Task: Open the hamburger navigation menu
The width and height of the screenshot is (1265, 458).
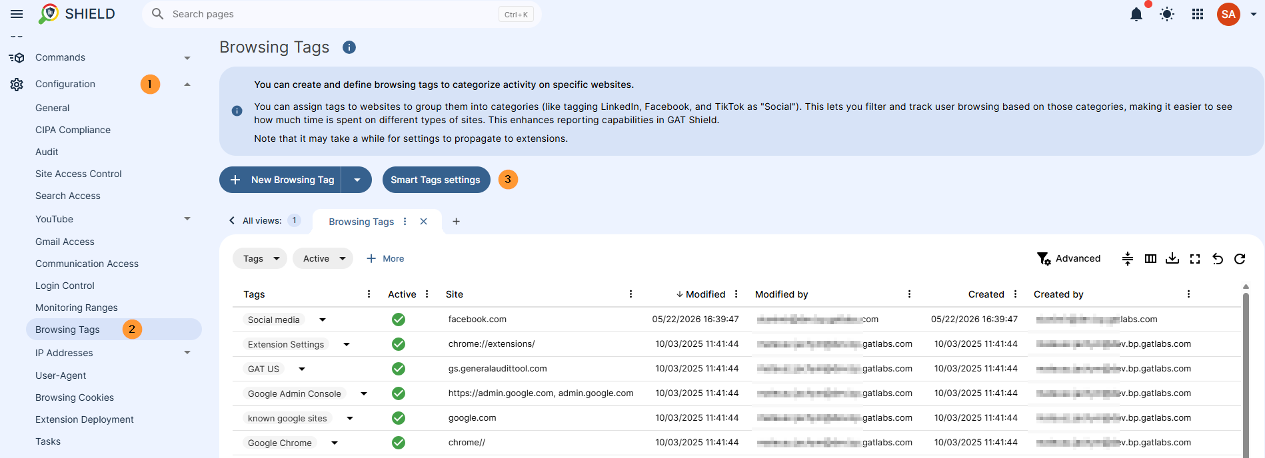Action: tap(17, 14)
